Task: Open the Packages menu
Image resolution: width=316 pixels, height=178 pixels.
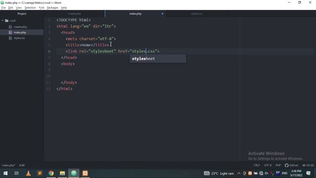Action: [x=52, y=8]
